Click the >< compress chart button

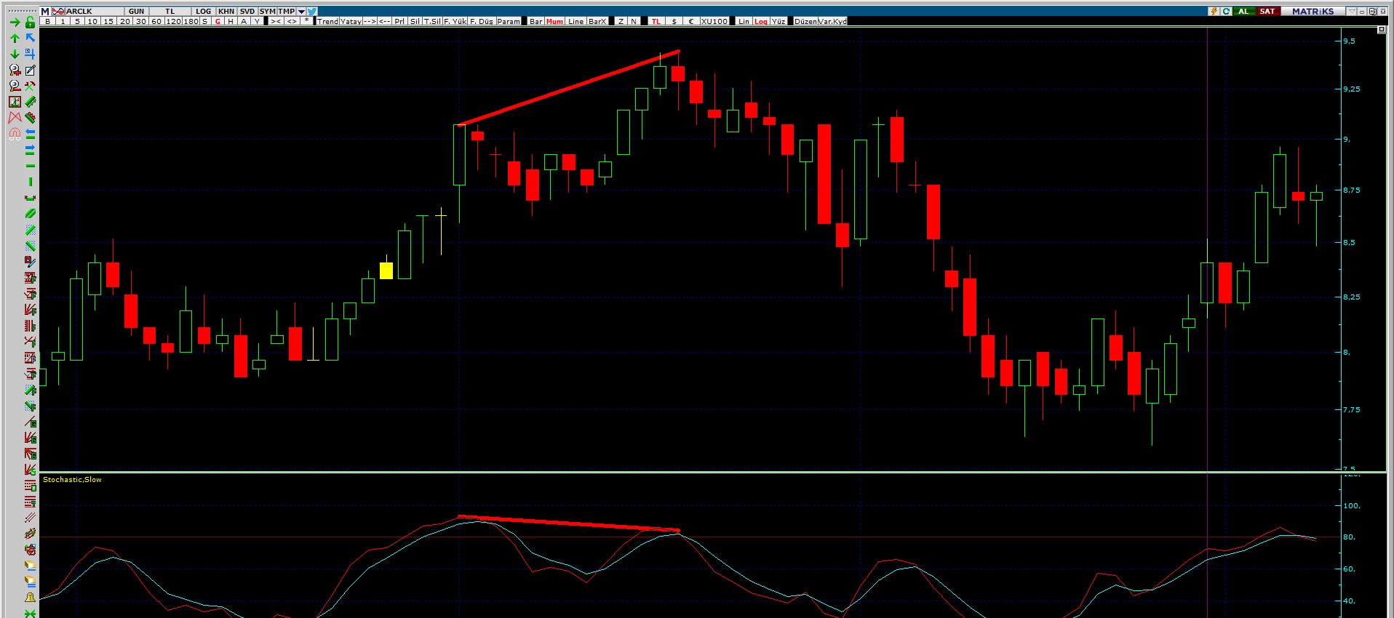(276, 21)
